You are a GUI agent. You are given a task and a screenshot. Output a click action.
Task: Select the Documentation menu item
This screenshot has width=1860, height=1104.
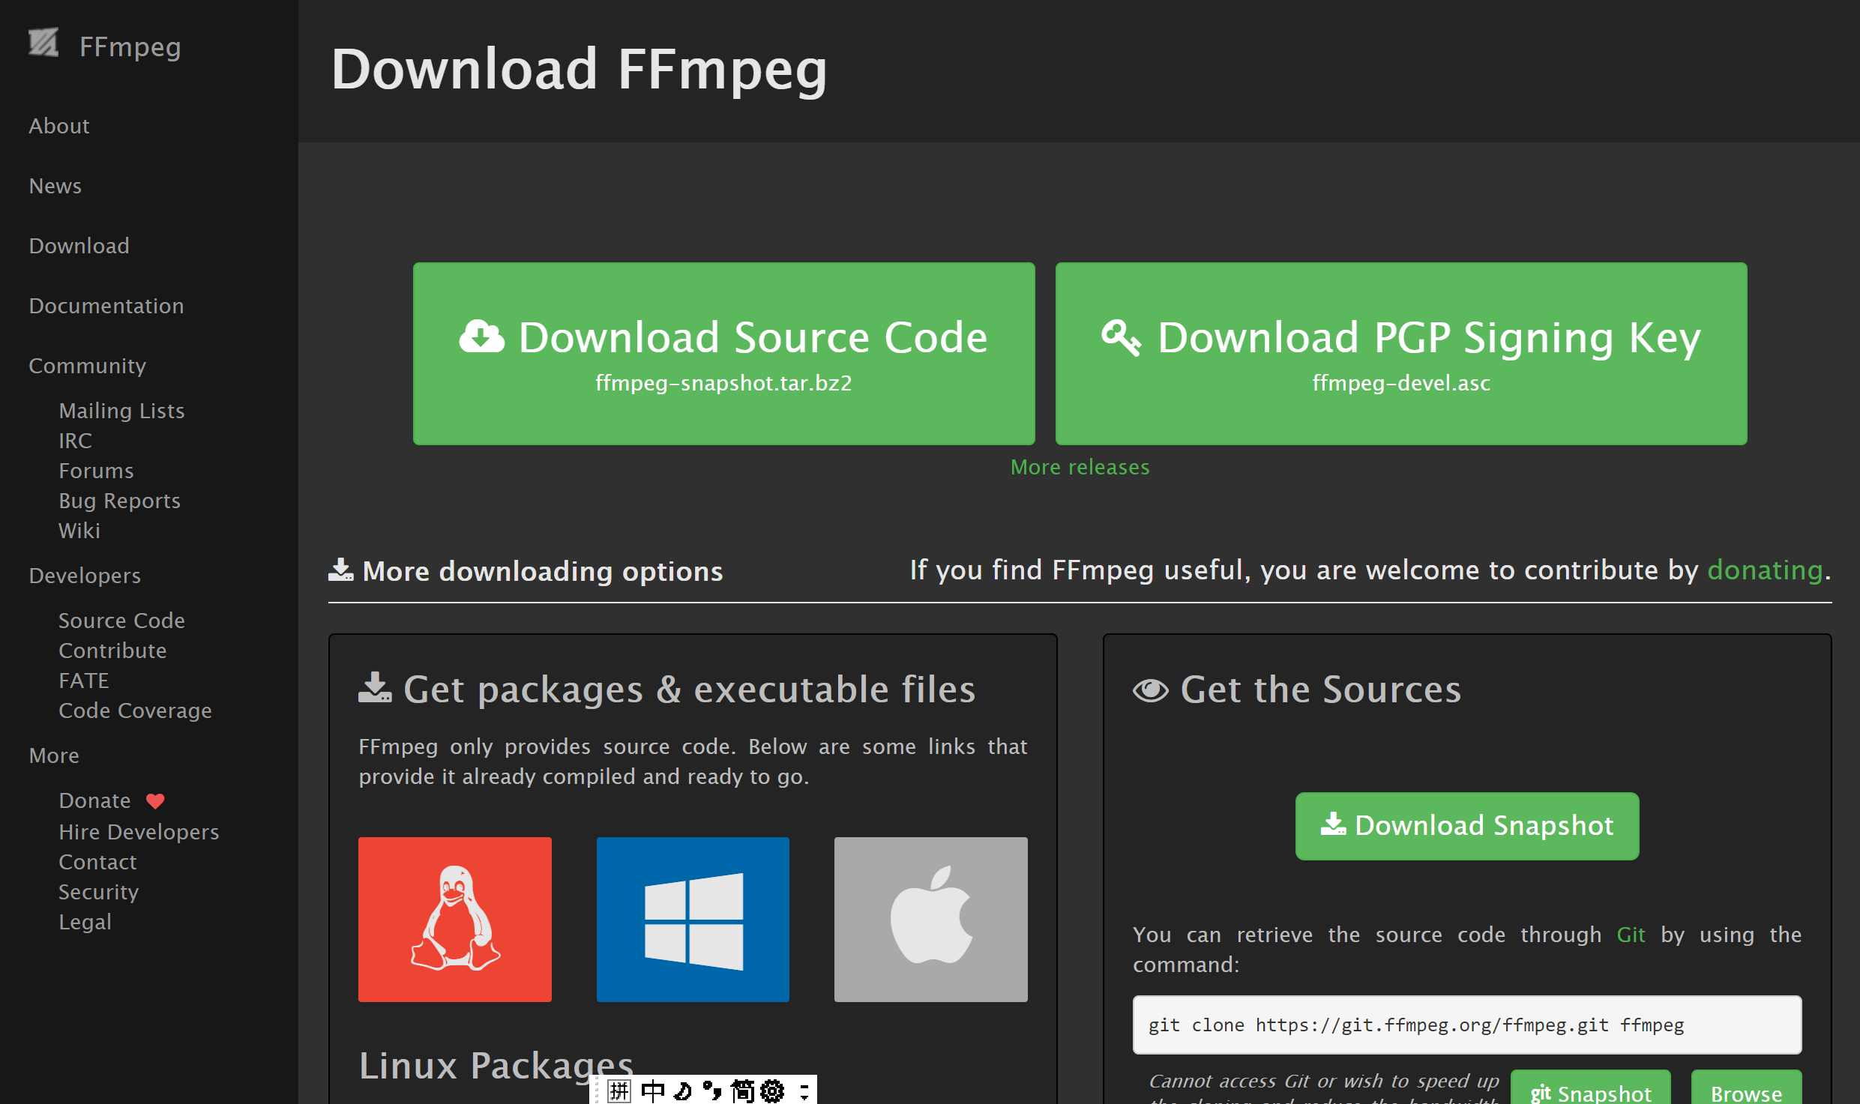coord(106,305)
